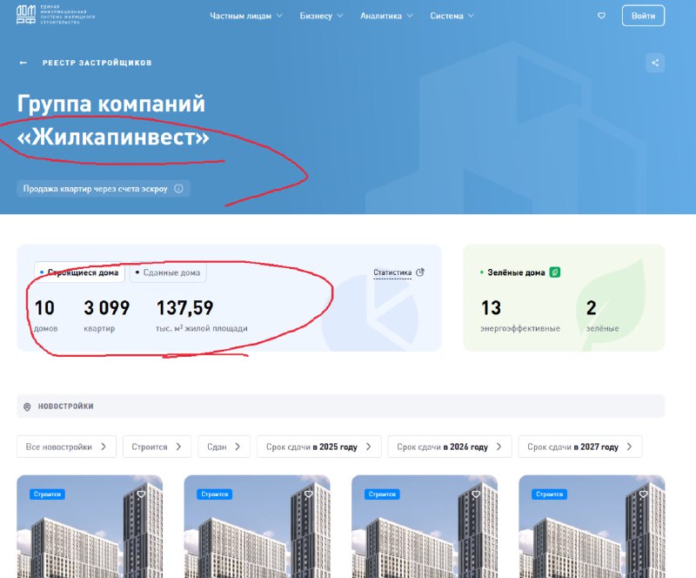Filter by Строится status
696x578 pixels.
pos(157,447)
